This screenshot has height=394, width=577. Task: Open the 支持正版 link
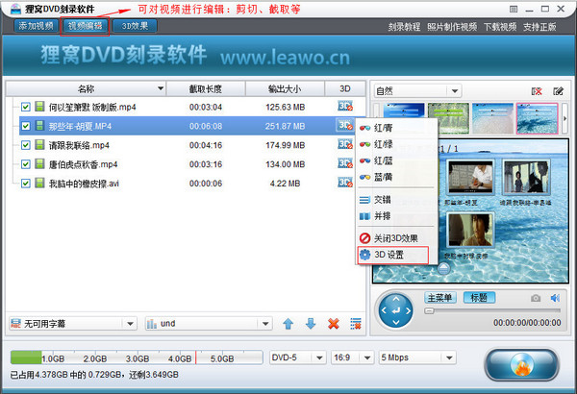click(539, 27)
